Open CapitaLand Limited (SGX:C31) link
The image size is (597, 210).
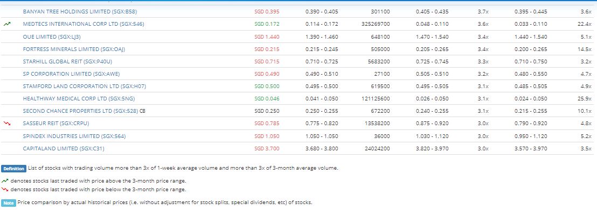click(64, 148)
